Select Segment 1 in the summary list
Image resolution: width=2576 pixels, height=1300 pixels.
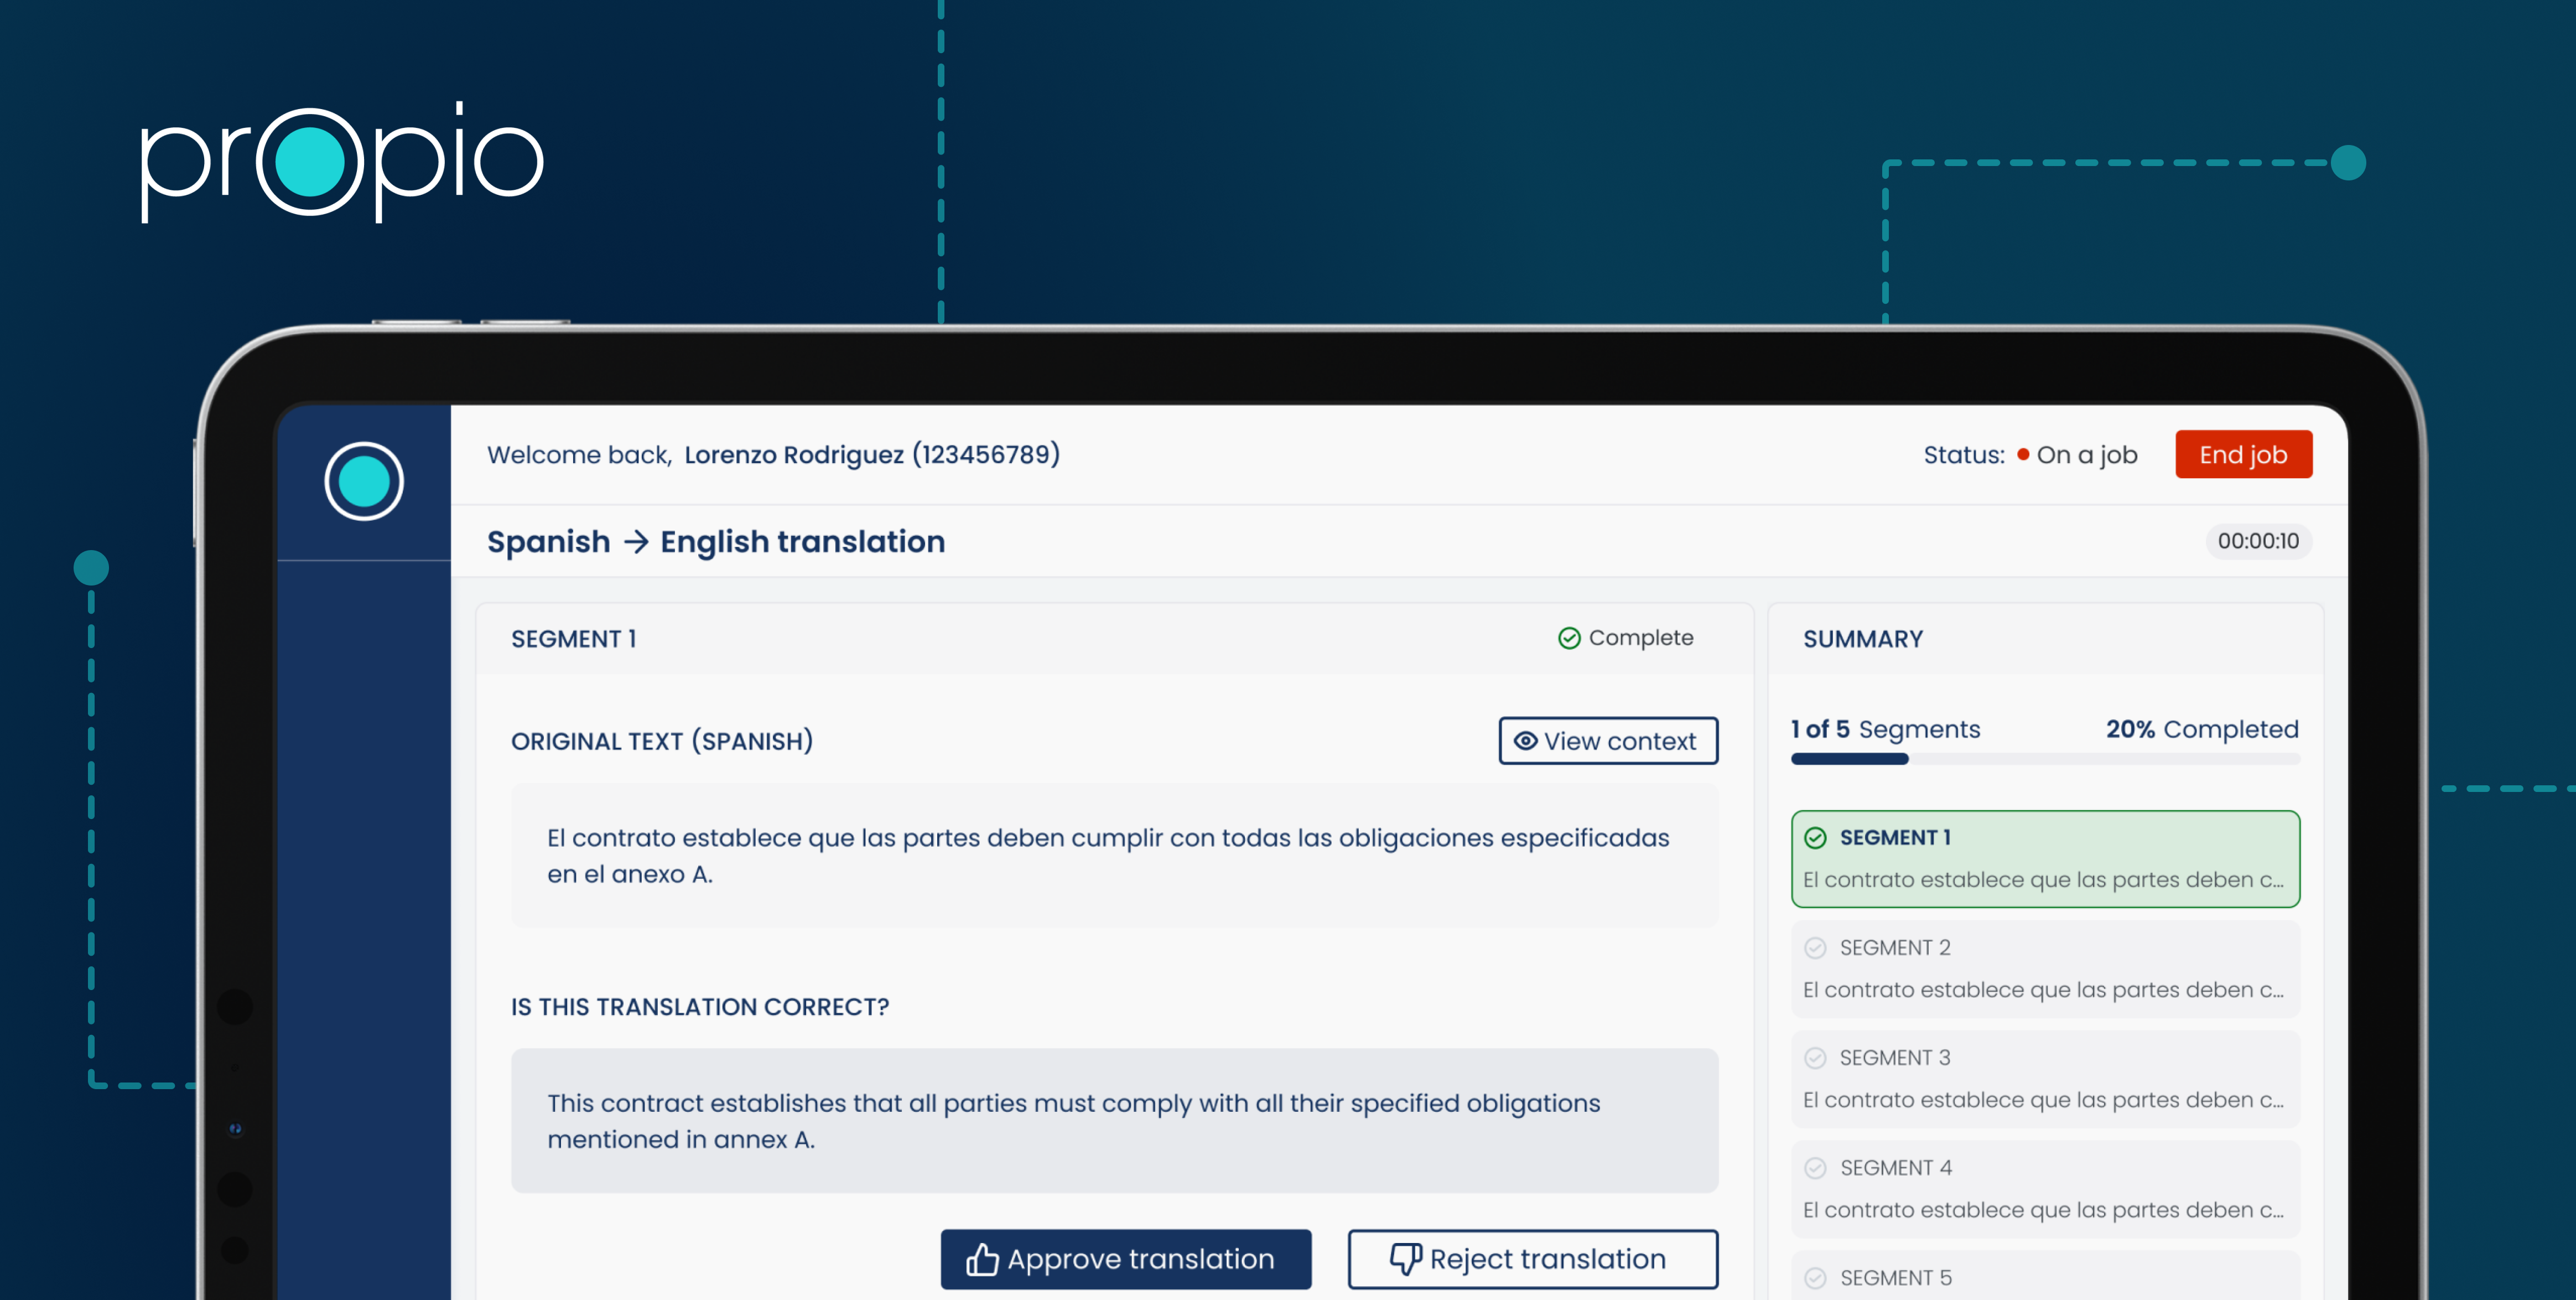2045,859
